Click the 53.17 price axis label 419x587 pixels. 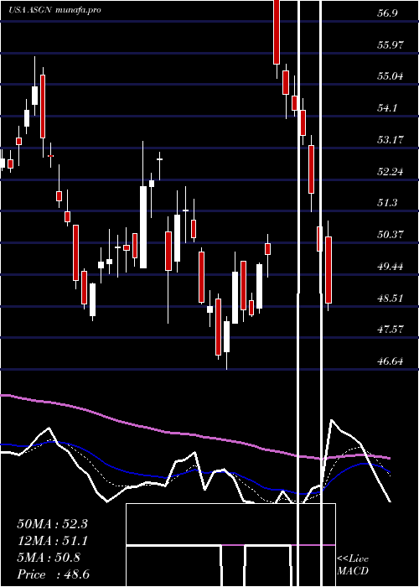click(391, 140)
